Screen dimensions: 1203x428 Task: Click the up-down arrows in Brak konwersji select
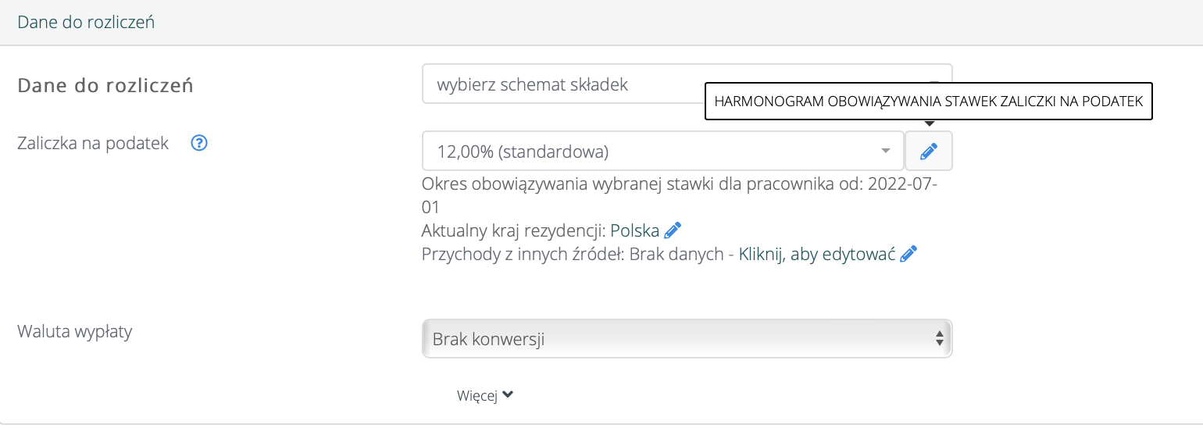tap(939, 339)
